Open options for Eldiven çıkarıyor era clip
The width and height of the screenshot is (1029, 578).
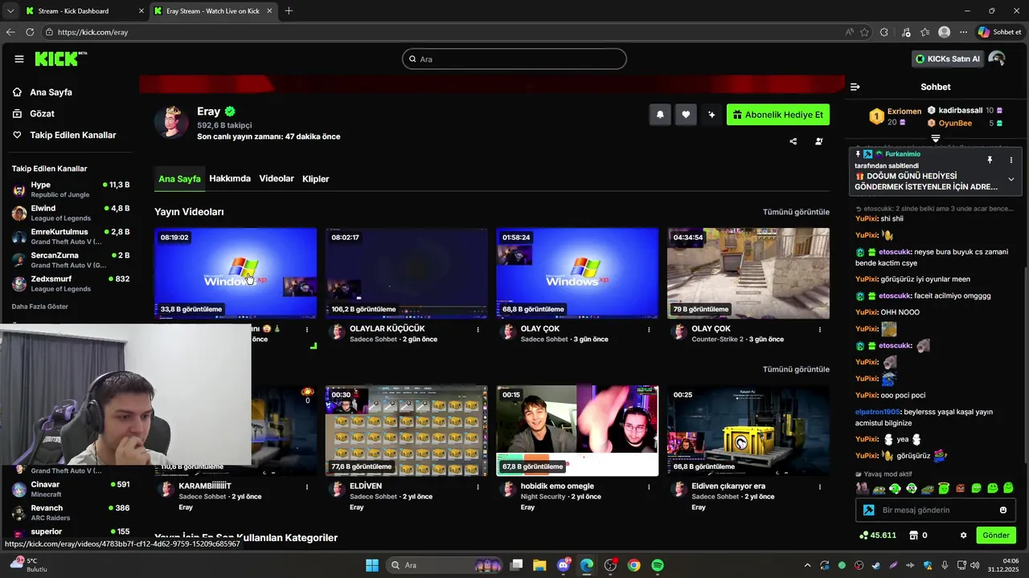tap(820, 486)
